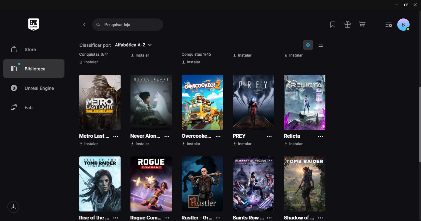Screen dimensions: 421x221
Task: Open options menu for Metro Last Light
Action: (x=116, y=136)
